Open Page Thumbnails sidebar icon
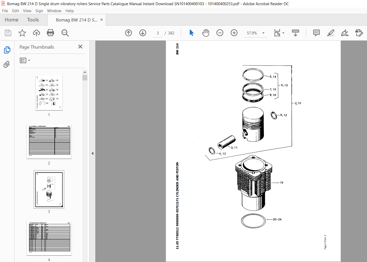The width and height of the screenshot is (367, 262). pyautogui.click(x=7, y=50)
